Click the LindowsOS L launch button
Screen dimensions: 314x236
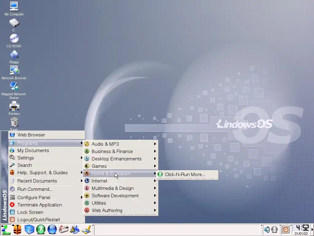(x=6, y=229)
